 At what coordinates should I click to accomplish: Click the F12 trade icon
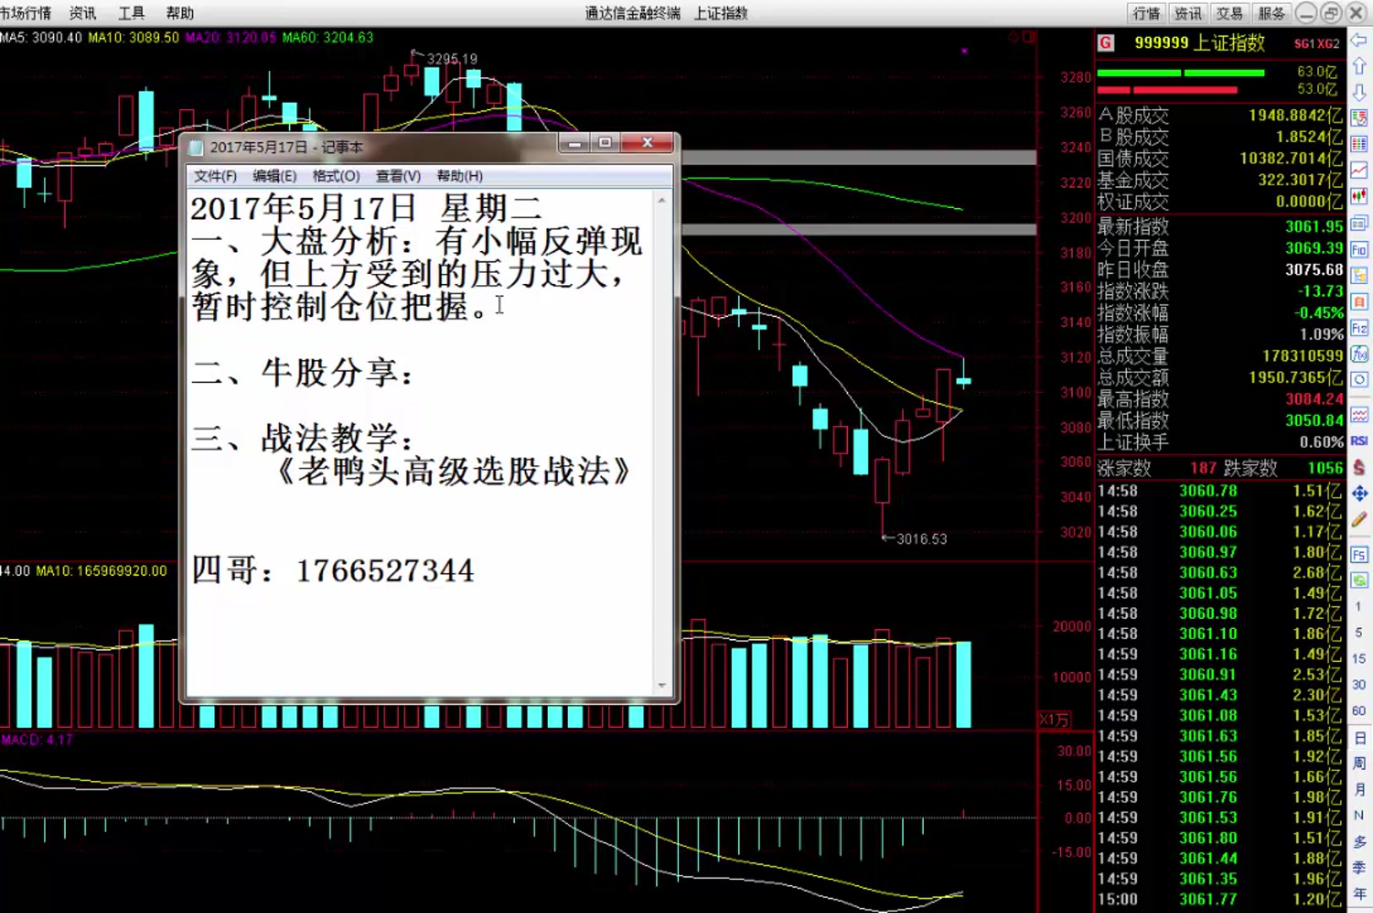(x=1359, y=328)
